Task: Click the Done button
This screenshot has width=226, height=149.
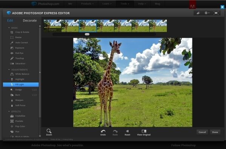Action: pos(215,132)
